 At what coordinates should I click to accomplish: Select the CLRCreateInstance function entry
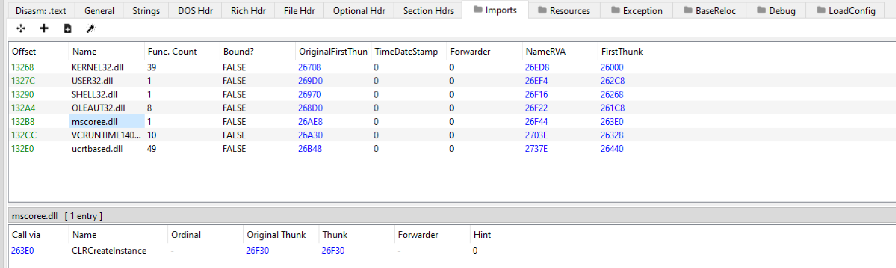(x=109, y=250)
